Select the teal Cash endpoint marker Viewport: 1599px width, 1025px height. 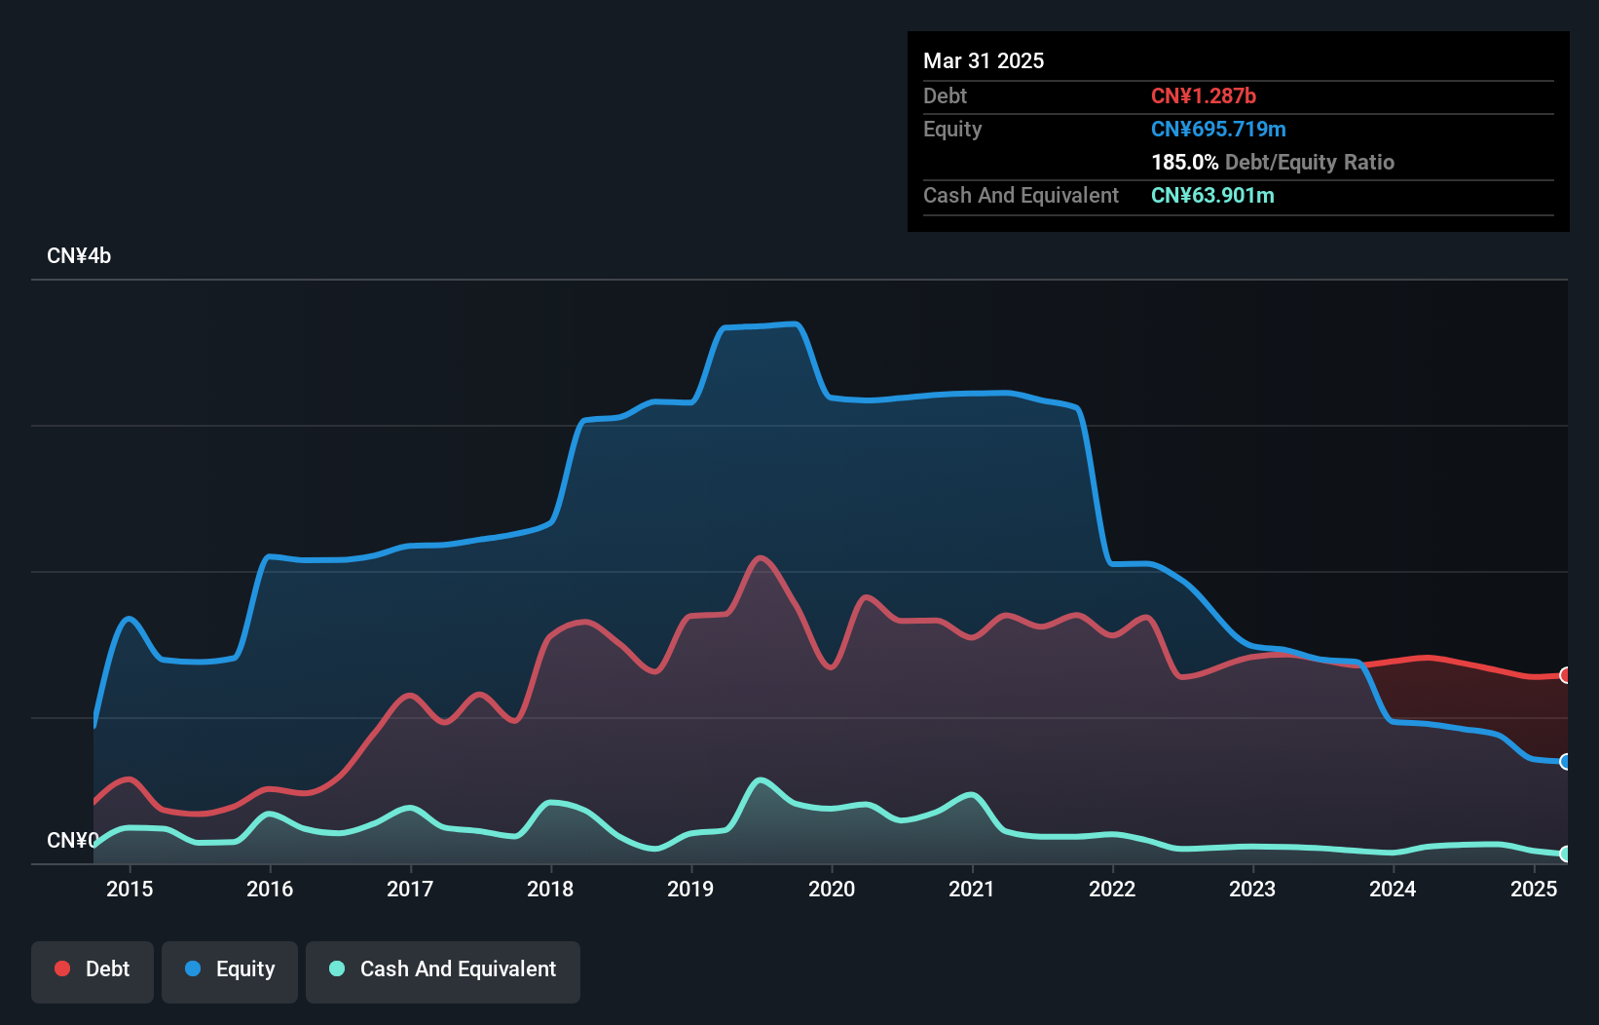pyautogui.click(x=1566, y=854)
